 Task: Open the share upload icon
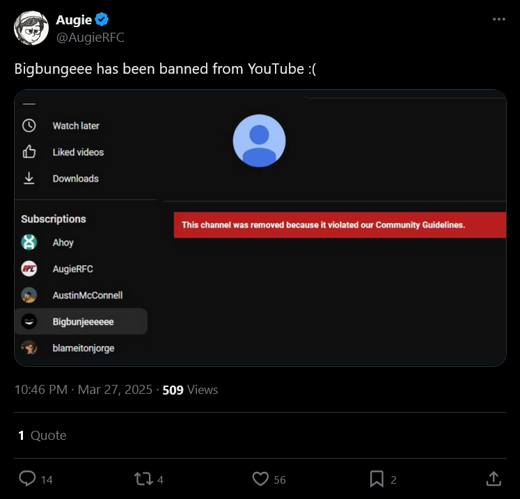(494, 479)
